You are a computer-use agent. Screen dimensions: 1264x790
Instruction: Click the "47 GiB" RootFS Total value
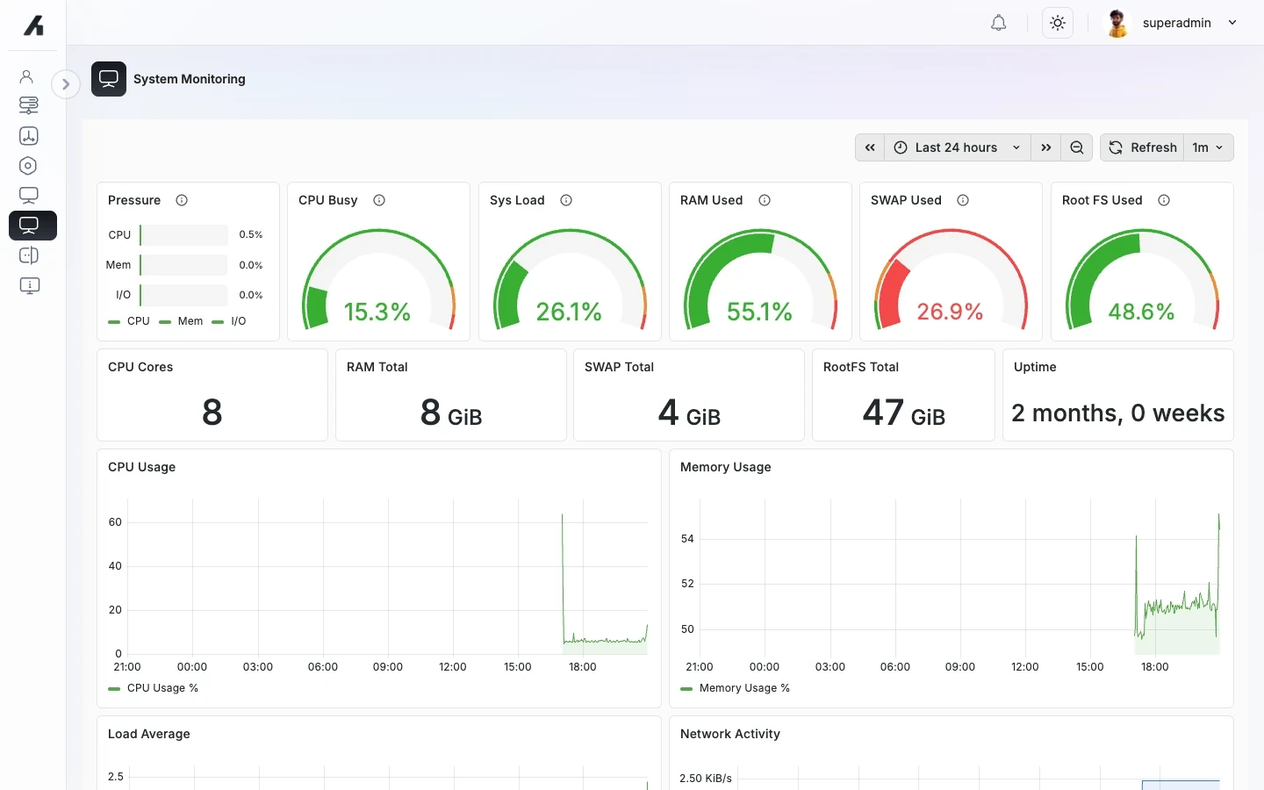(904, 413)
